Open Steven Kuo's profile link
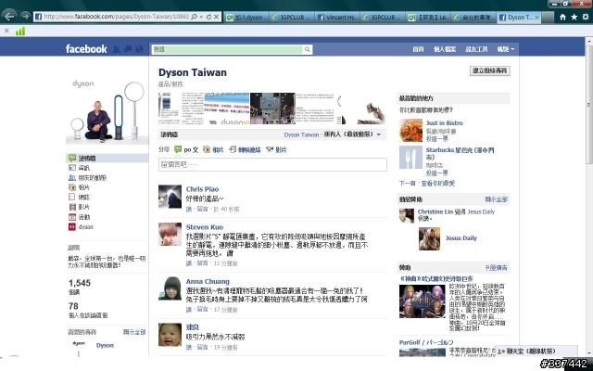The height and width of the screenshot is (371, 593). 205,227
